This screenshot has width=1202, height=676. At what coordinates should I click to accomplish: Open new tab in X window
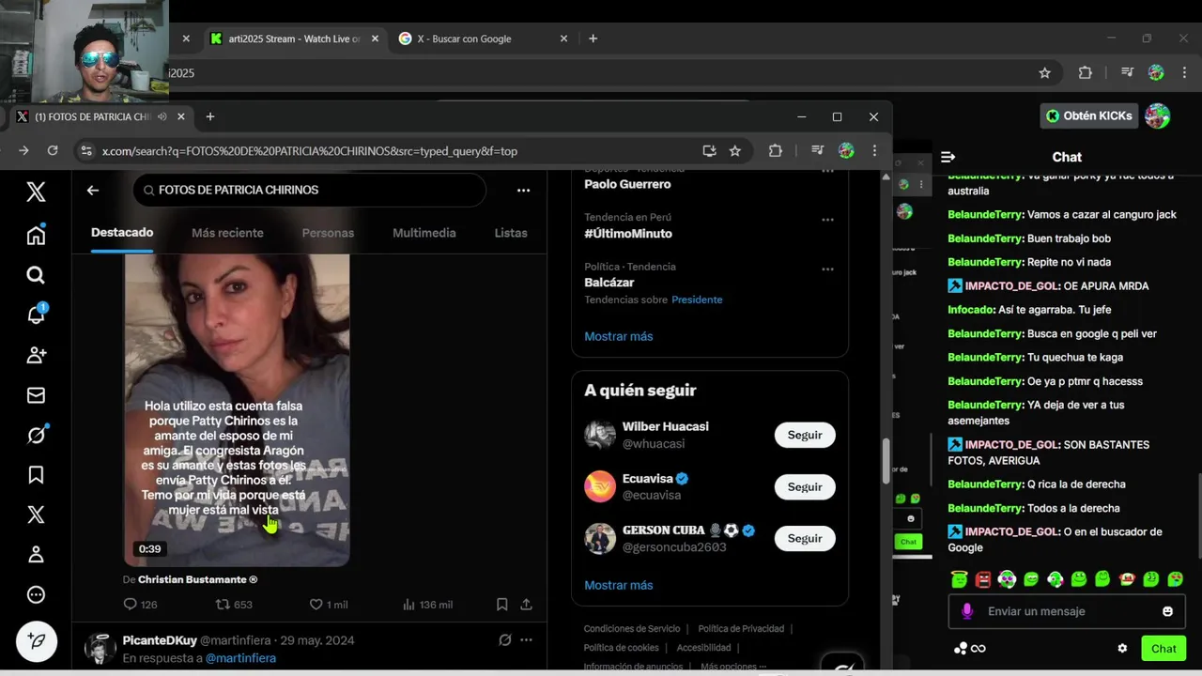pyautogui.click(x=210, y=116)
